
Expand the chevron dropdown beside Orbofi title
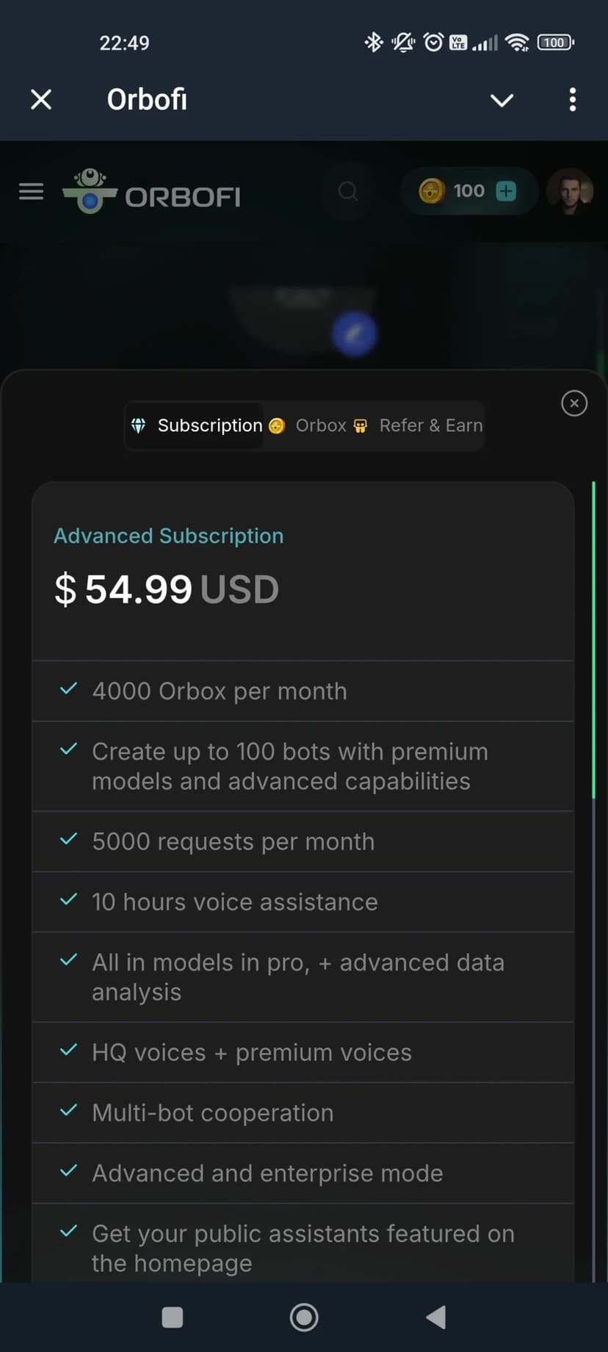point(502,100)
